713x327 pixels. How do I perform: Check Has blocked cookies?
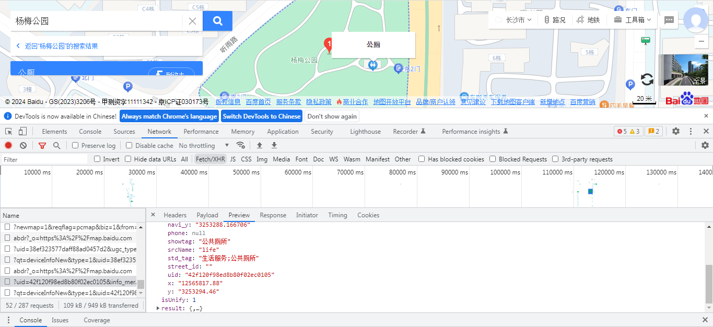(x=422, y=159)
